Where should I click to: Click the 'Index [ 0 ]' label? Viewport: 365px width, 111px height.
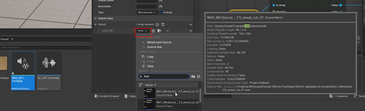(107, 31)
